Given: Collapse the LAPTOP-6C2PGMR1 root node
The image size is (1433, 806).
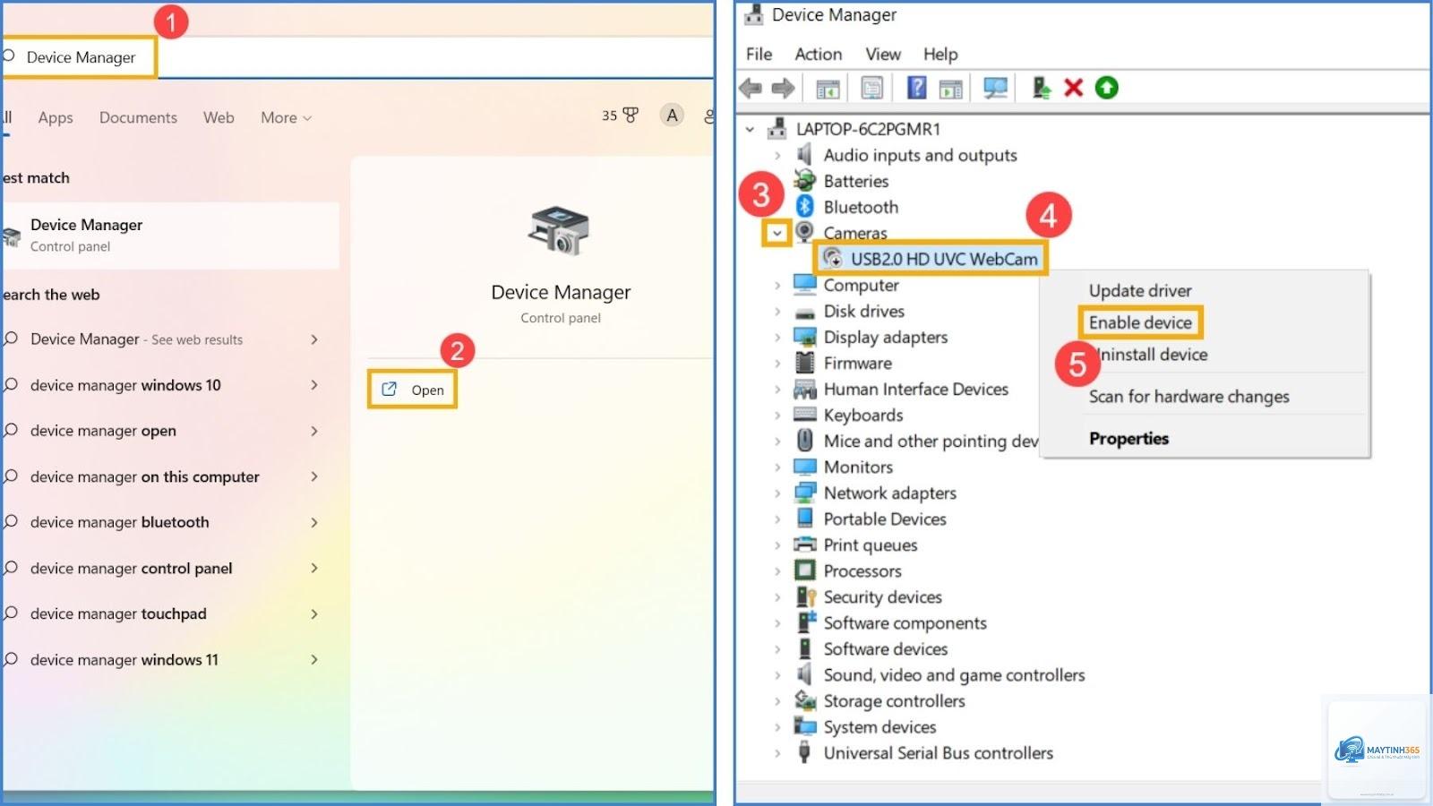Looking at the screenshot, I should tap(750, 129).
